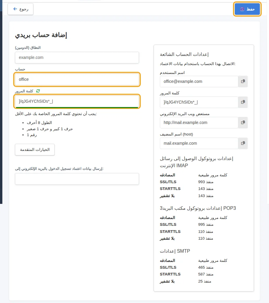The width and height of the screenshot is (269, 303).
Task: Click the 1 رقم password requirement
Action: point(32,135)
